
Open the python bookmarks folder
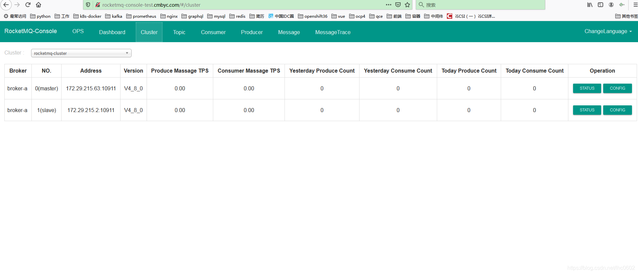(40, 16)
